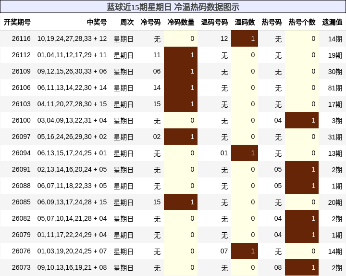This screenshot has height=276, width=346.
Task: Select issue number 26073
Action: tap(21, 267)
